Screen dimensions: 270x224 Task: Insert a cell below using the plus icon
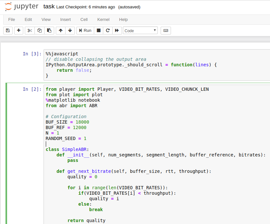[19, 31]
